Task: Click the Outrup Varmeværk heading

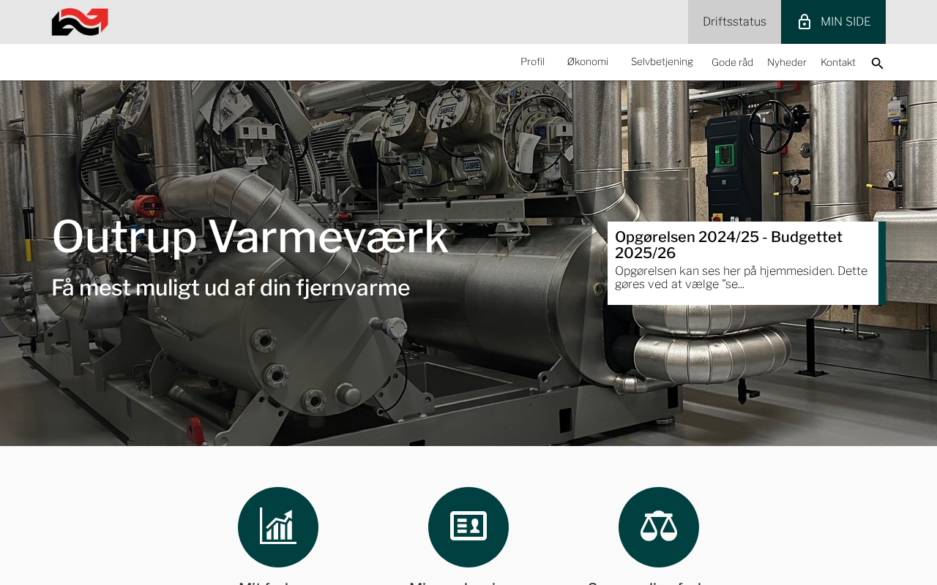Action: click(x=250, y=236)
